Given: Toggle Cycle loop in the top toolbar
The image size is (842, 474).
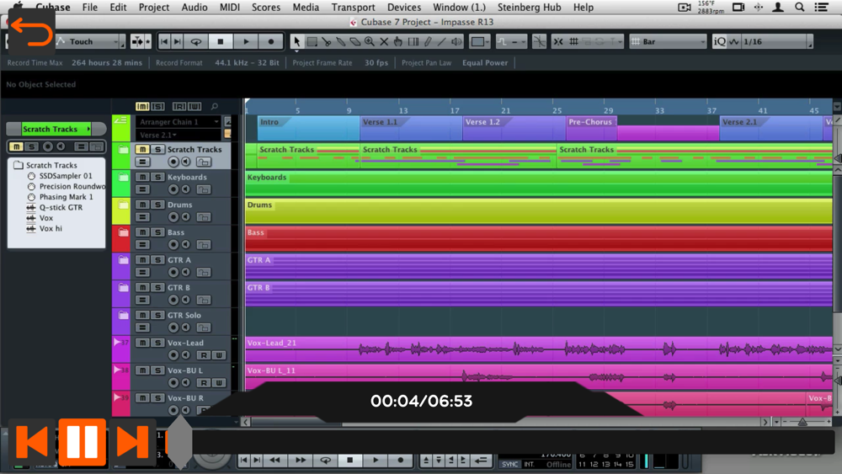Looking at the screenshot, I should coord(196,41).
